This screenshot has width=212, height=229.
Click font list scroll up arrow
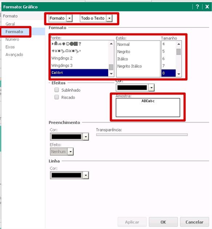tap(111, 44)
